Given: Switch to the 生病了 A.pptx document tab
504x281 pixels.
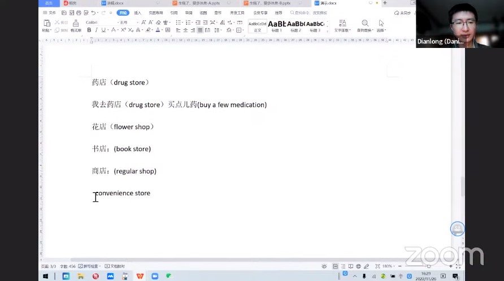Looking at the screenshot, I should (x=199, y=3).
